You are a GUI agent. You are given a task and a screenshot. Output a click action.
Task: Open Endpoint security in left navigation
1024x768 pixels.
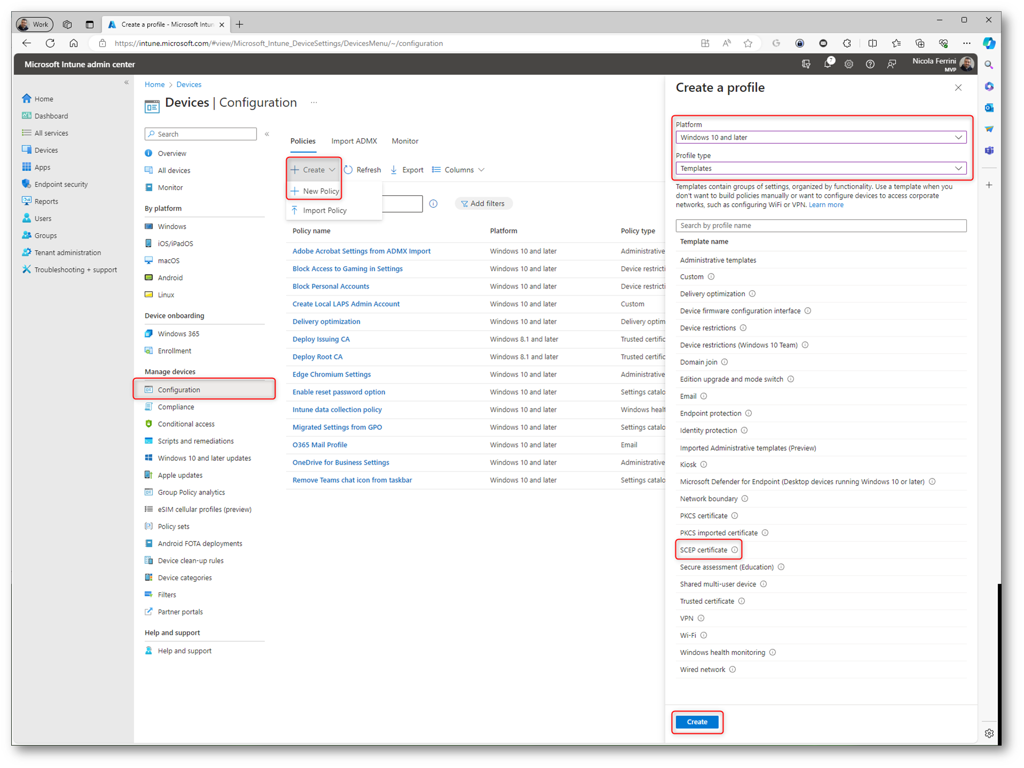pyautogui.click(x=61, y=184)
